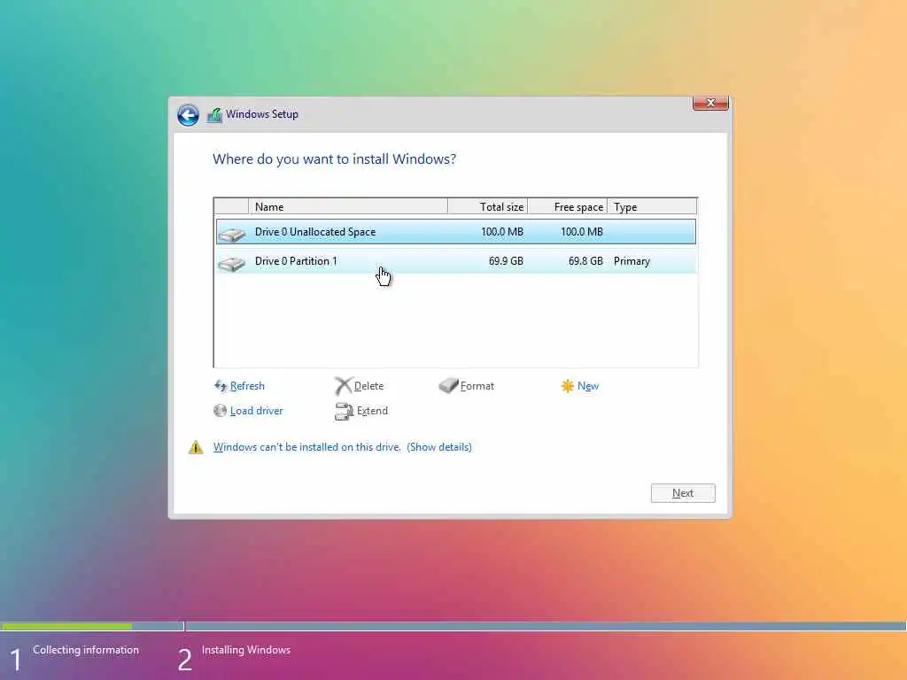Select the Drive 0 Unallocated Space row

[456, 232]
